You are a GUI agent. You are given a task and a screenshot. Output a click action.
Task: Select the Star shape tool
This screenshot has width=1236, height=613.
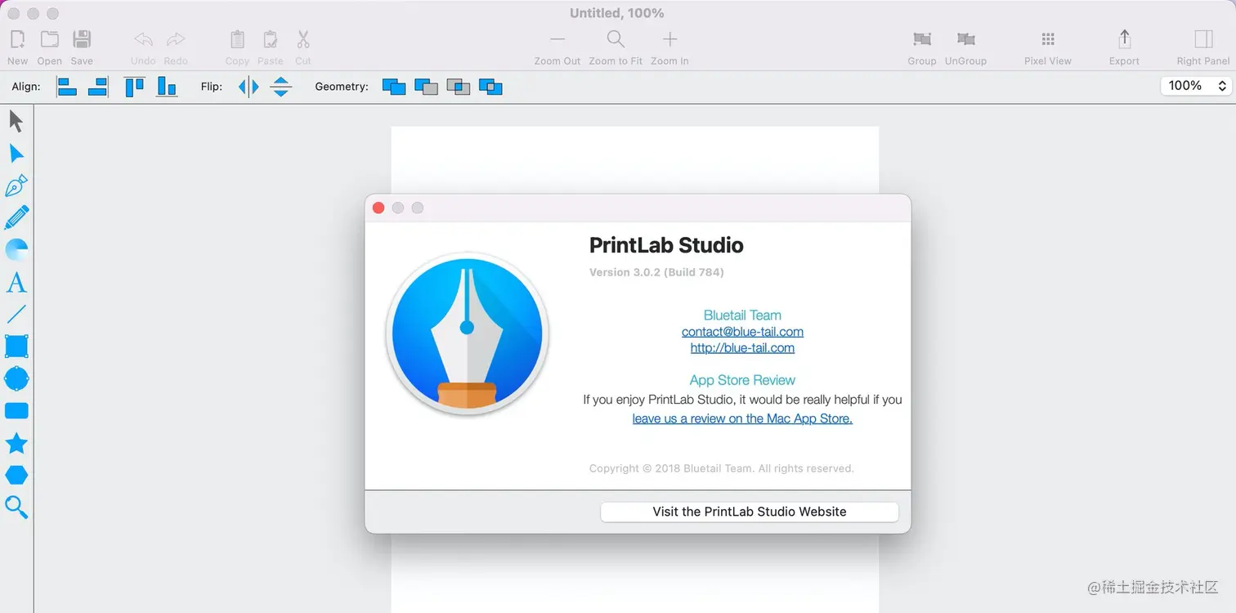click(16, 443)
